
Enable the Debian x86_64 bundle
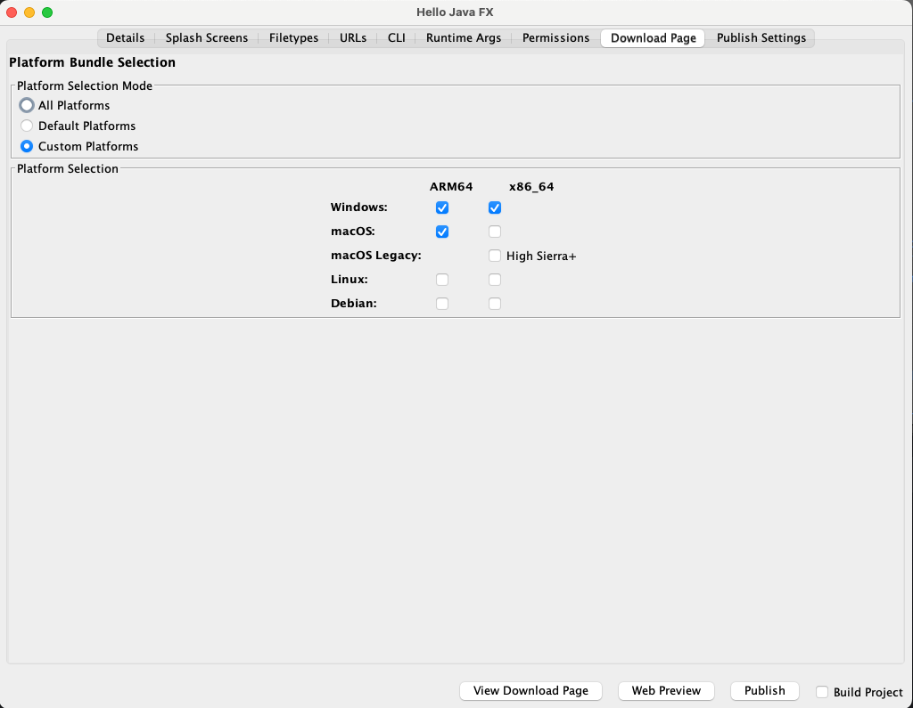tap(495, 303)
